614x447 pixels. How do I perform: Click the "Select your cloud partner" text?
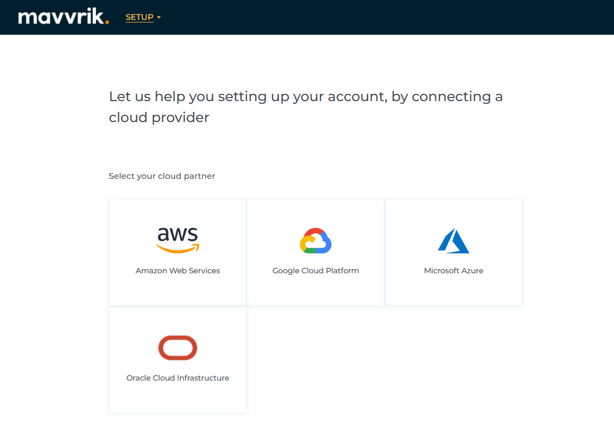tap(162, 176)
